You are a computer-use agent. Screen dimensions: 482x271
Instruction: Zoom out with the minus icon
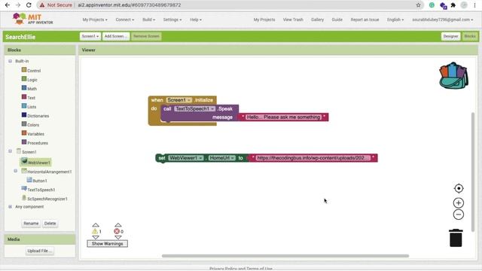coord(459,215)
